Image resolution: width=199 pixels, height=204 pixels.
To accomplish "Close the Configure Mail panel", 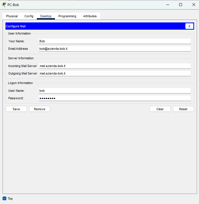I will click(189, 26).
